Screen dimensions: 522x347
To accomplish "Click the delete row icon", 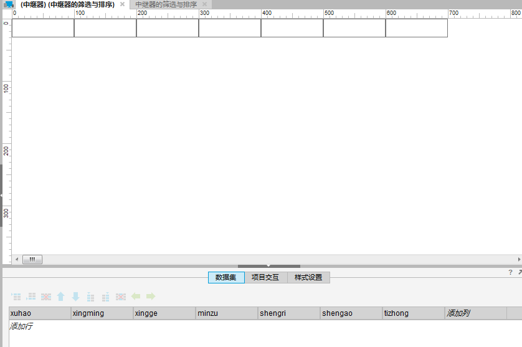I will pos(46,297).
